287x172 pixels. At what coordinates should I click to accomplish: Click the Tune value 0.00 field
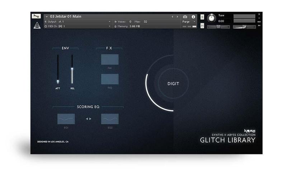click(221, 21)
